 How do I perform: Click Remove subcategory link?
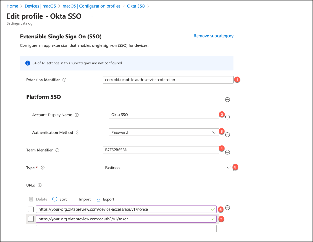coord(213,36)
